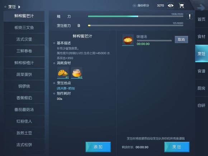Click the honey jar ingredient icon
Viewport: 208px width, 156px height.
77,73
